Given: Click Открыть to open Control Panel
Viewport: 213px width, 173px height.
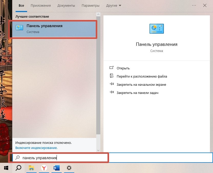Looking at the screenshot, I should [x=123, y=68].
